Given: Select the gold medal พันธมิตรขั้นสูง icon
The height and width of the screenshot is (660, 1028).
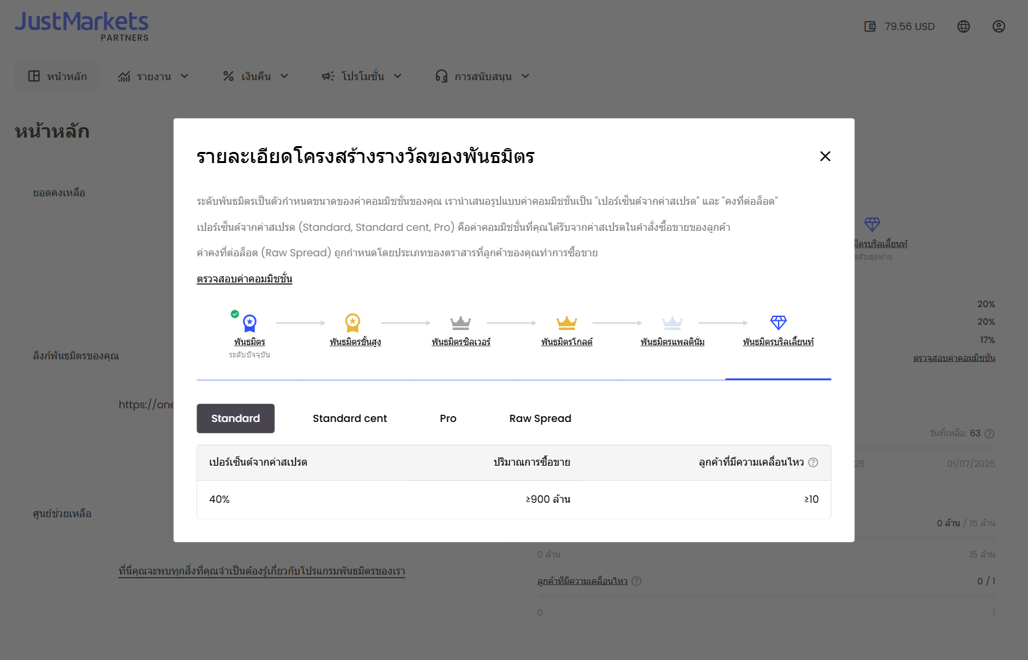Looking at the screenshot, I should point(352,323).
